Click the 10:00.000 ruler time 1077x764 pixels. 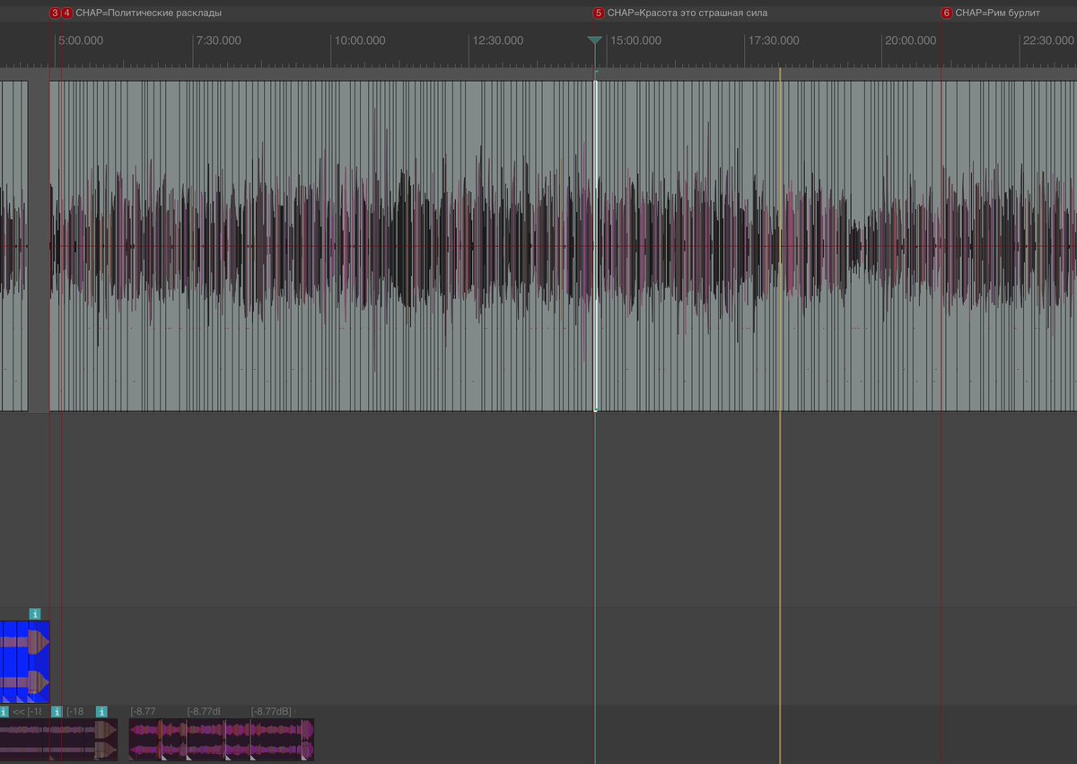point(360,41)
